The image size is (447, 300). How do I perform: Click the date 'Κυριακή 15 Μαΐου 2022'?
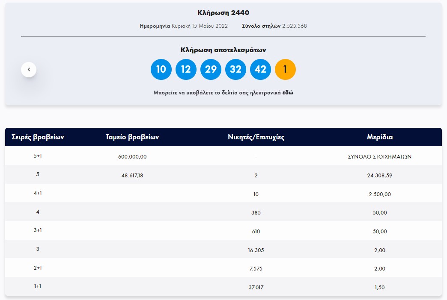pyautogui.click(x=200, y=26)
